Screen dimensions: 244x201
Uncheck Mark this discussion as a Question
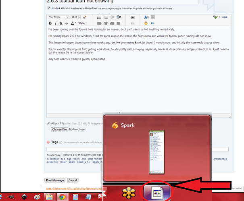[x=49, y=8]
